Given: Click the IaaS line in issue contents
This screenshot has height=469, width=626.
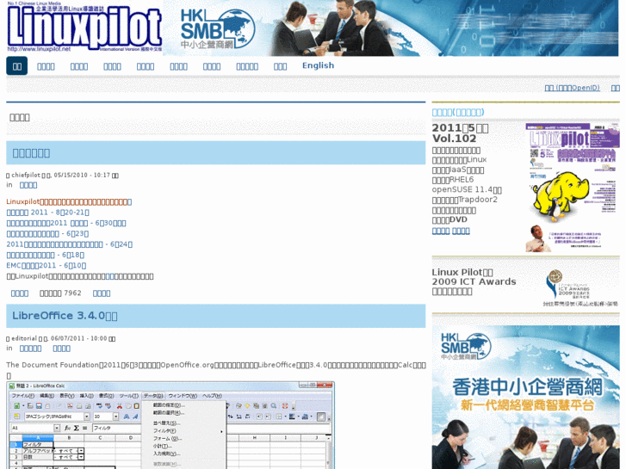Looking at the screenshot, I should tap(458, 170).
